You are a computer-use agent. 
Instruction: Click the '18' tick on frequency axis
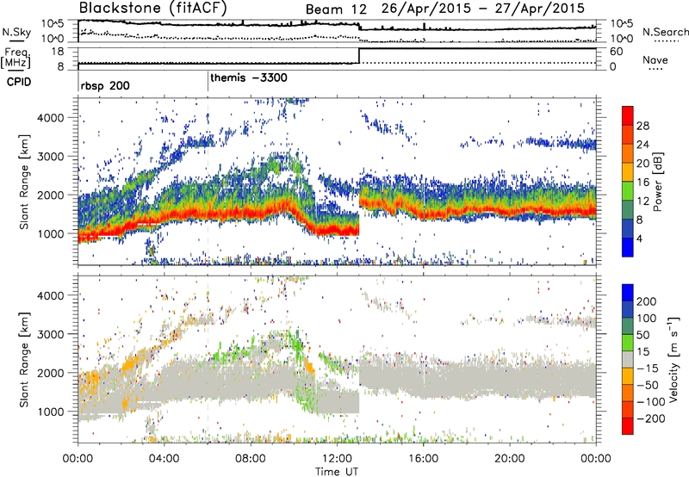pyautogui.click(x=58, y=52)
